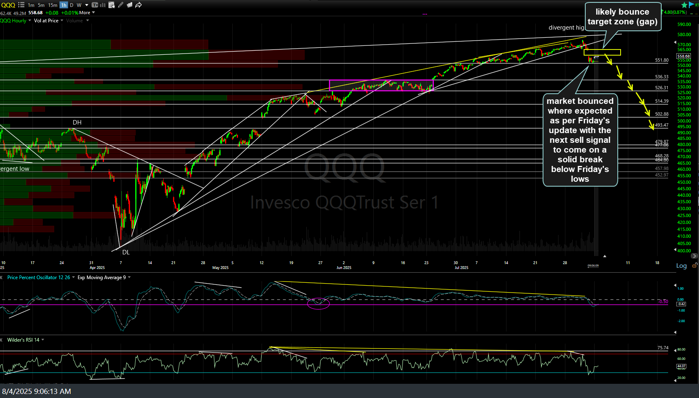Click the share arrow icon
The height and width of the screenshot is (398, 699).
138,5
